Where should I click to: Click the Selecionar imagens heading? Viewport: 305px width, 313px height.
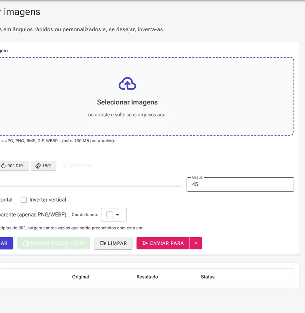(x=127, y=102)
